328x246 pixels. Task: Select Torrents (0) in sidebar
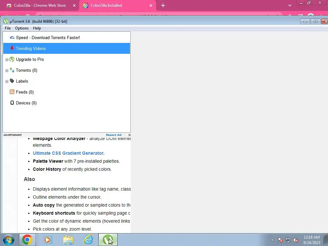point(27,70)
